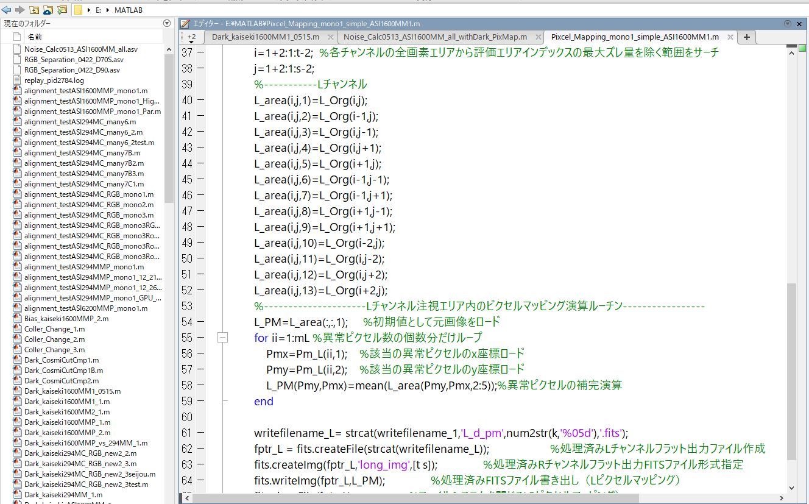Collapse the for loop at line 55

(x=223, y=338)
